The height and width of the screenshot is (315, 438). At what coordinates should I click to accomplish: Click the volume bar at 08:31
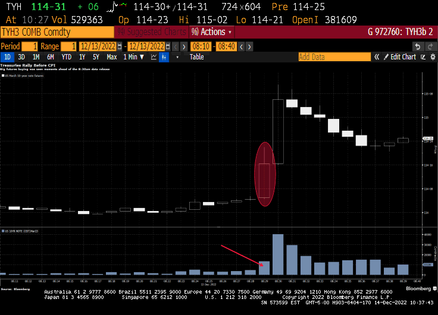pos(292,260)
